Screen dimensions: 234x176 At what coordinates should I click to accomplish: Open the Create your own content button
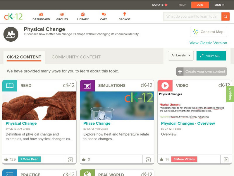[x=202, y=72]
